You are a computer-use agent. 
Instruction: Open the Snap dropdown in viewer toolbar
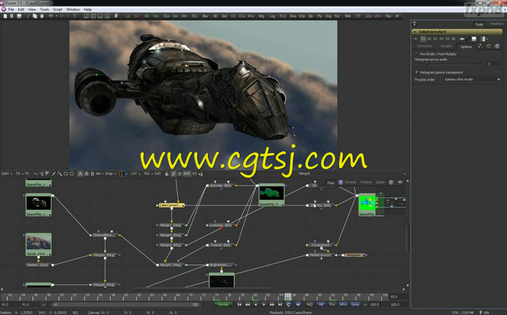[110, 174]
